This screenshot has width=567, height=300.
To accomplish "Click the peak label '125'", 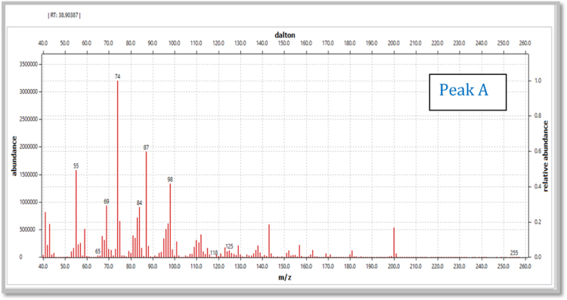I will coord(229,246).
